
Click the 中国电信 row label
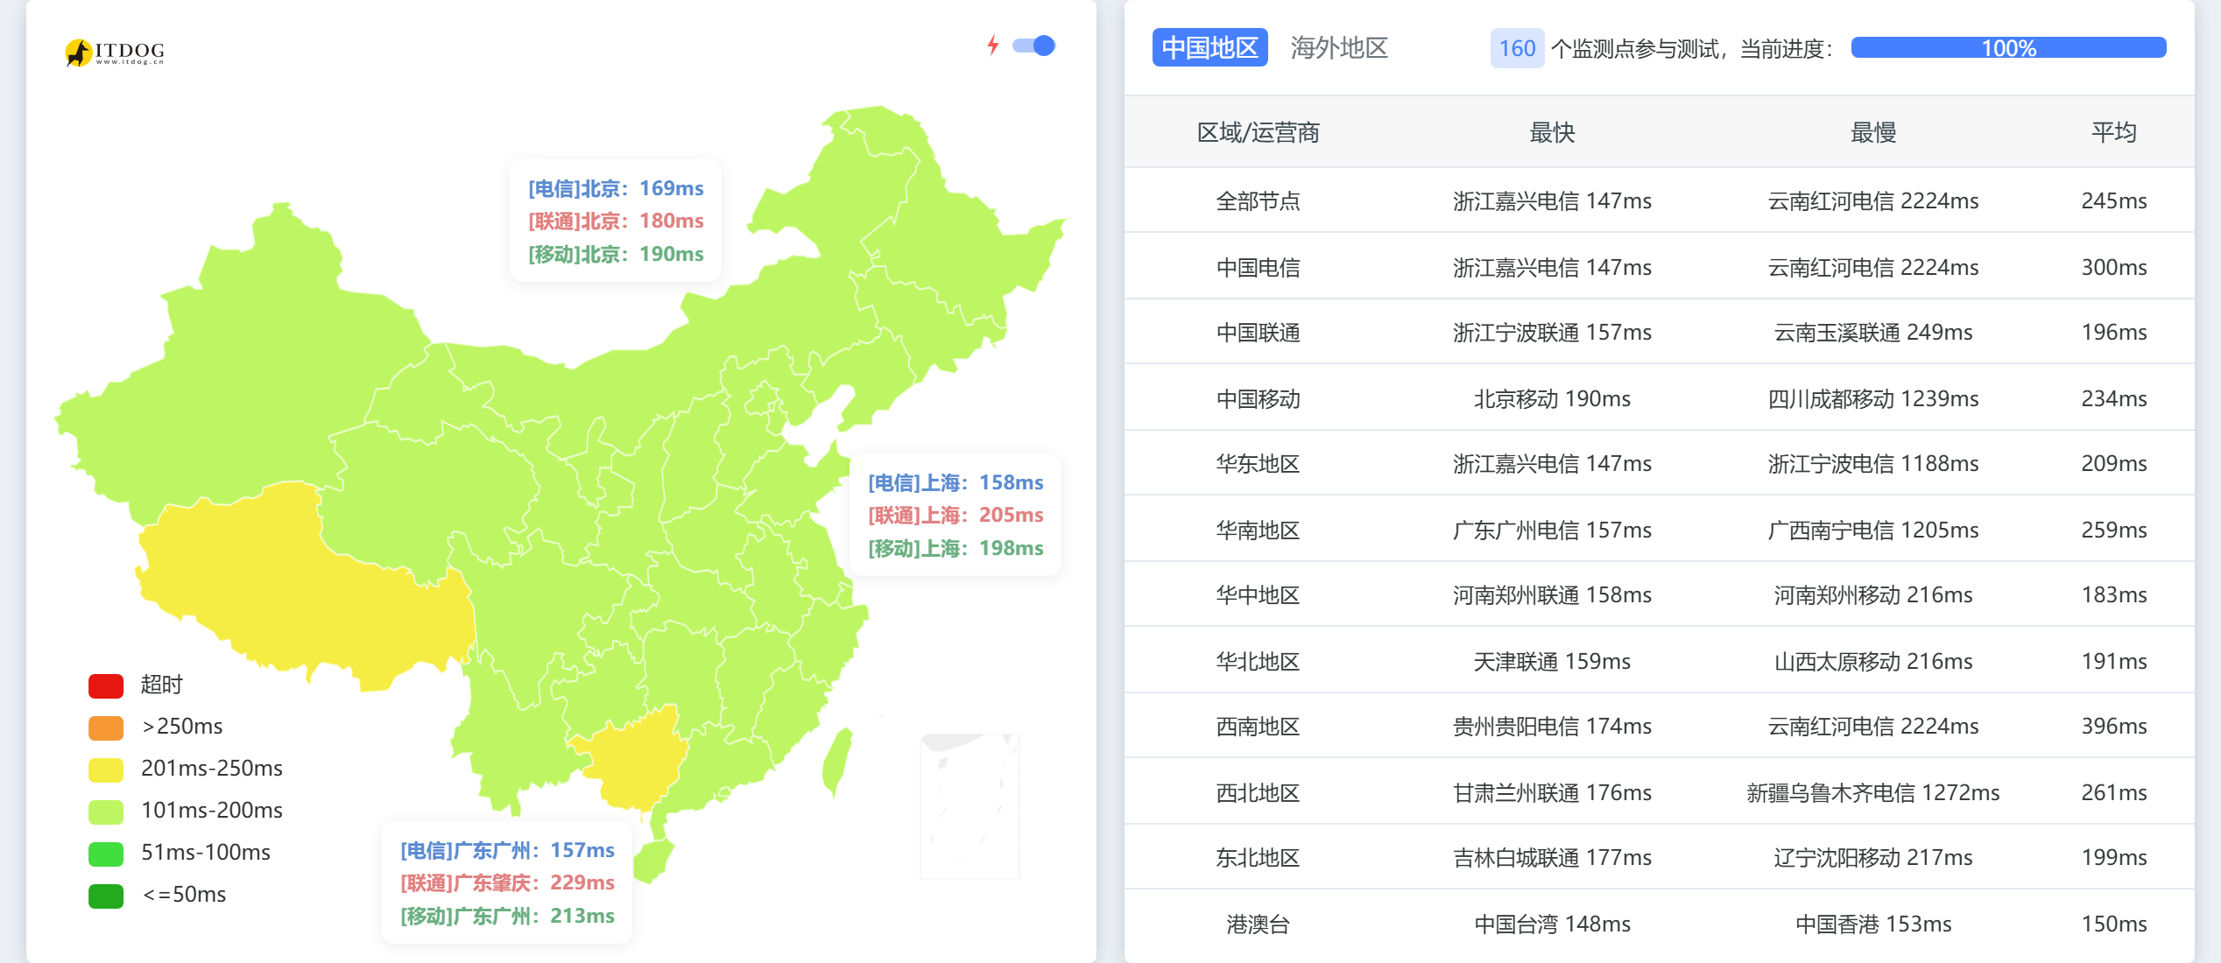1258,267
